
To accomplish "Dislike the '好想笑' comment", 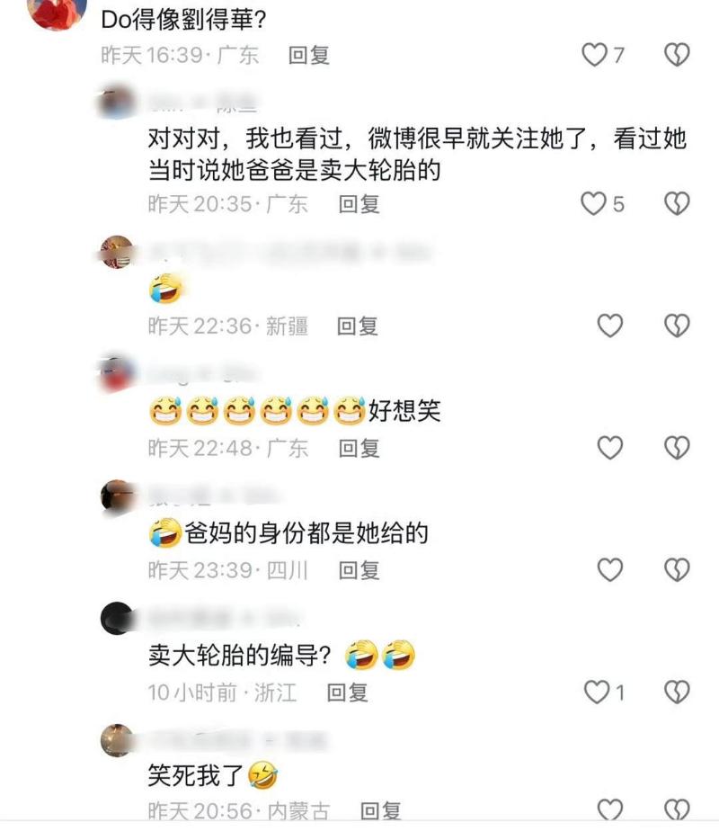I will [x=677, y=448].
